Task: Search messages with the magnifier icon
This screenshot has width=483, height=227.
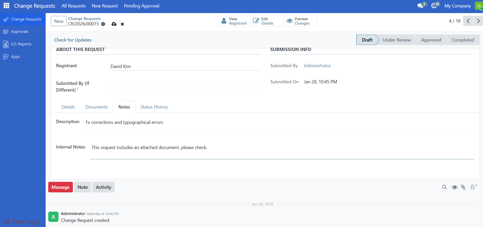Action: point(444,187)
